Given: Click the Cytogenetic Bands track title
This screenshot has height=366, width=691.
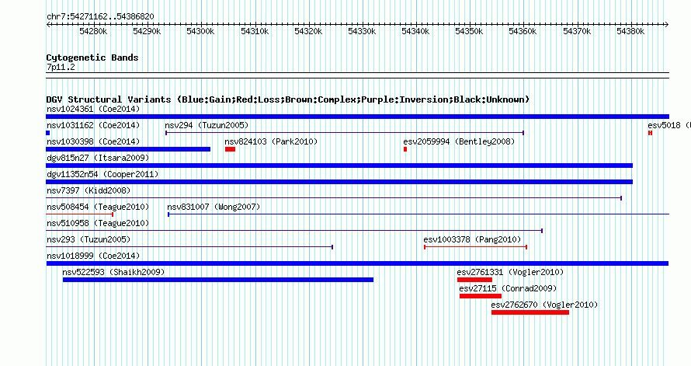Looking at the screenshot, I should (x=92, y=58).
